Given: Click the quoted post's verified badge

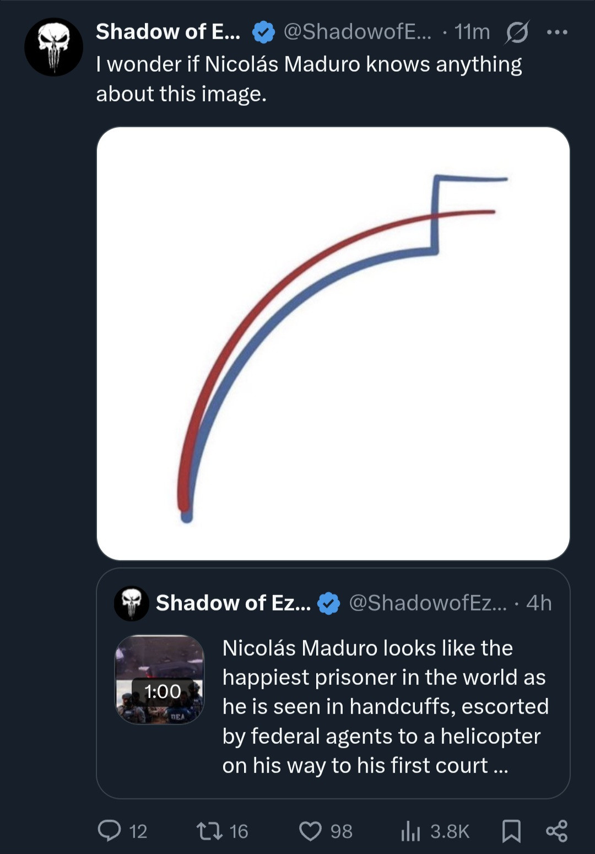Looking at the screenshot, I should (329, 603).
